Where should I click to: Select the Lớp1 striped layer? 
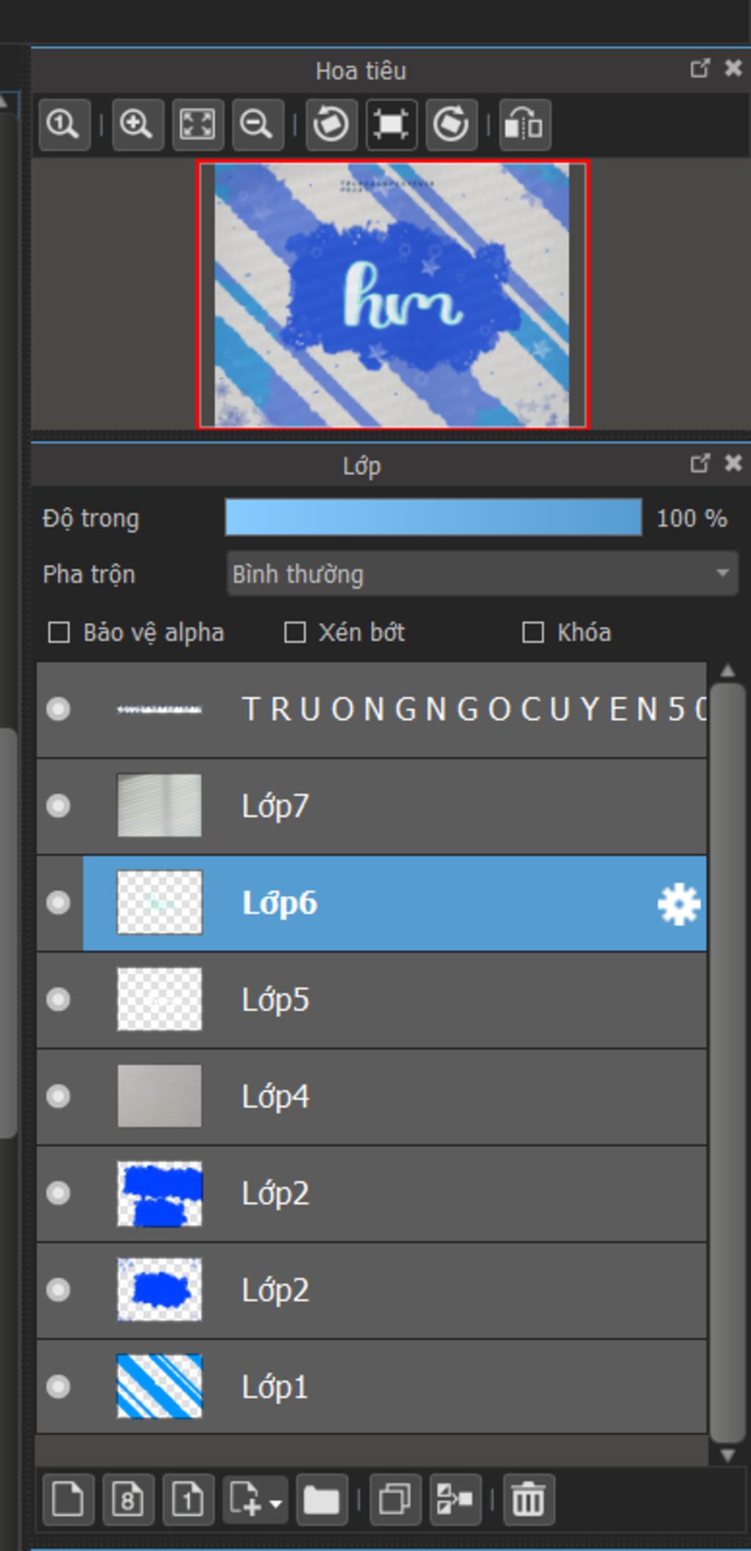pos(372,1387)
